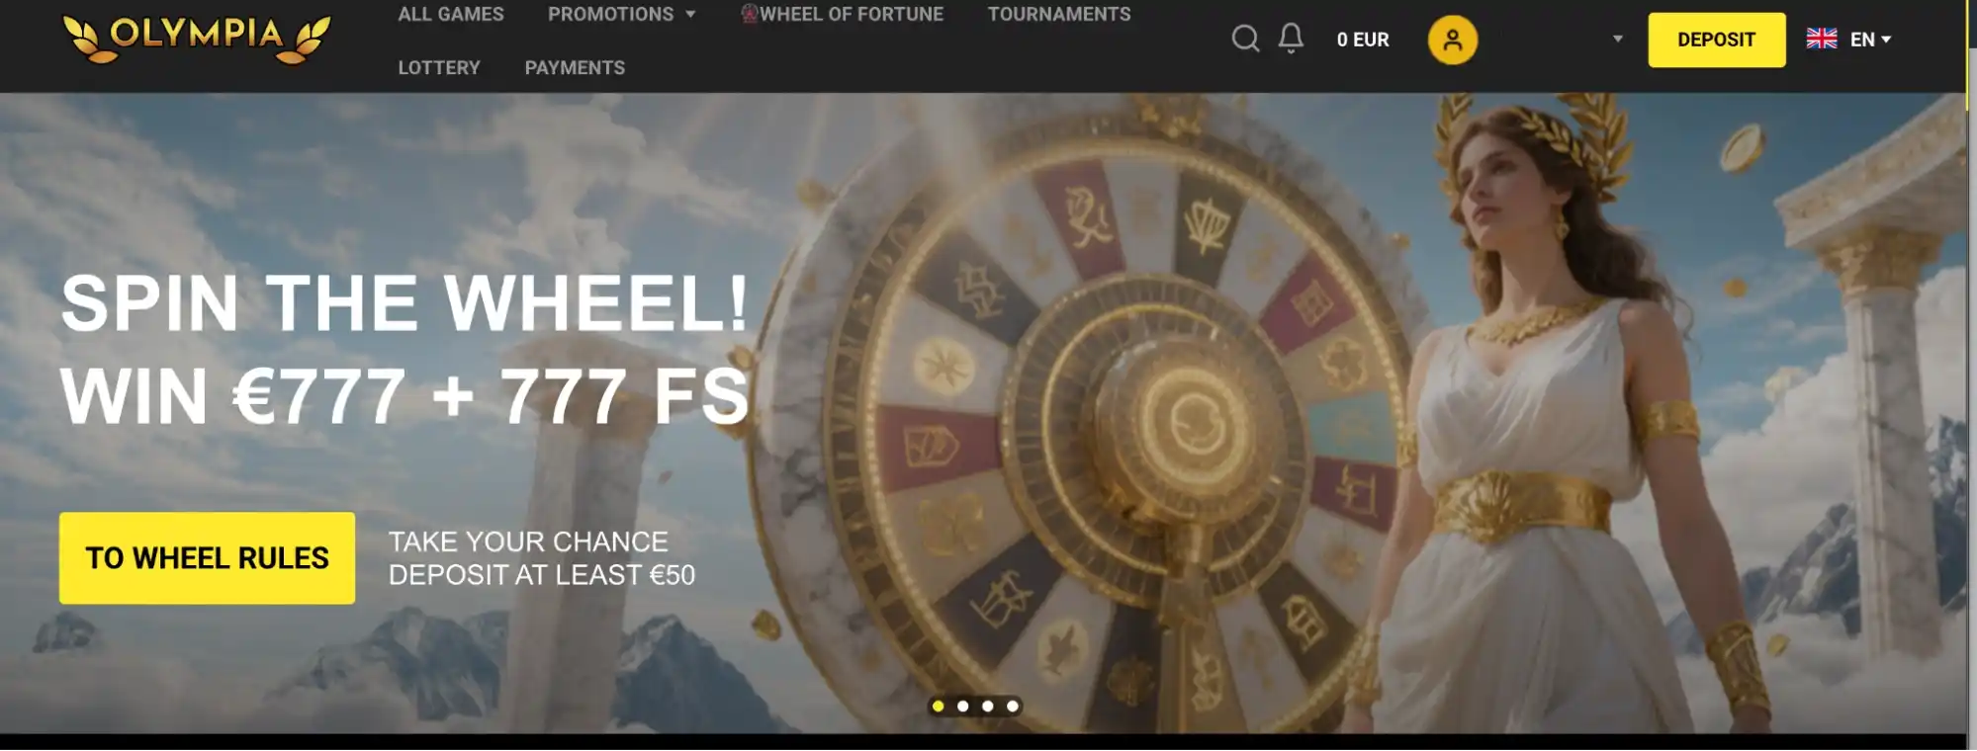Image resolution: width=1977 pixels, height=751 pixels.
Task: Open the notifications bell
Action: click(1291, 39)
